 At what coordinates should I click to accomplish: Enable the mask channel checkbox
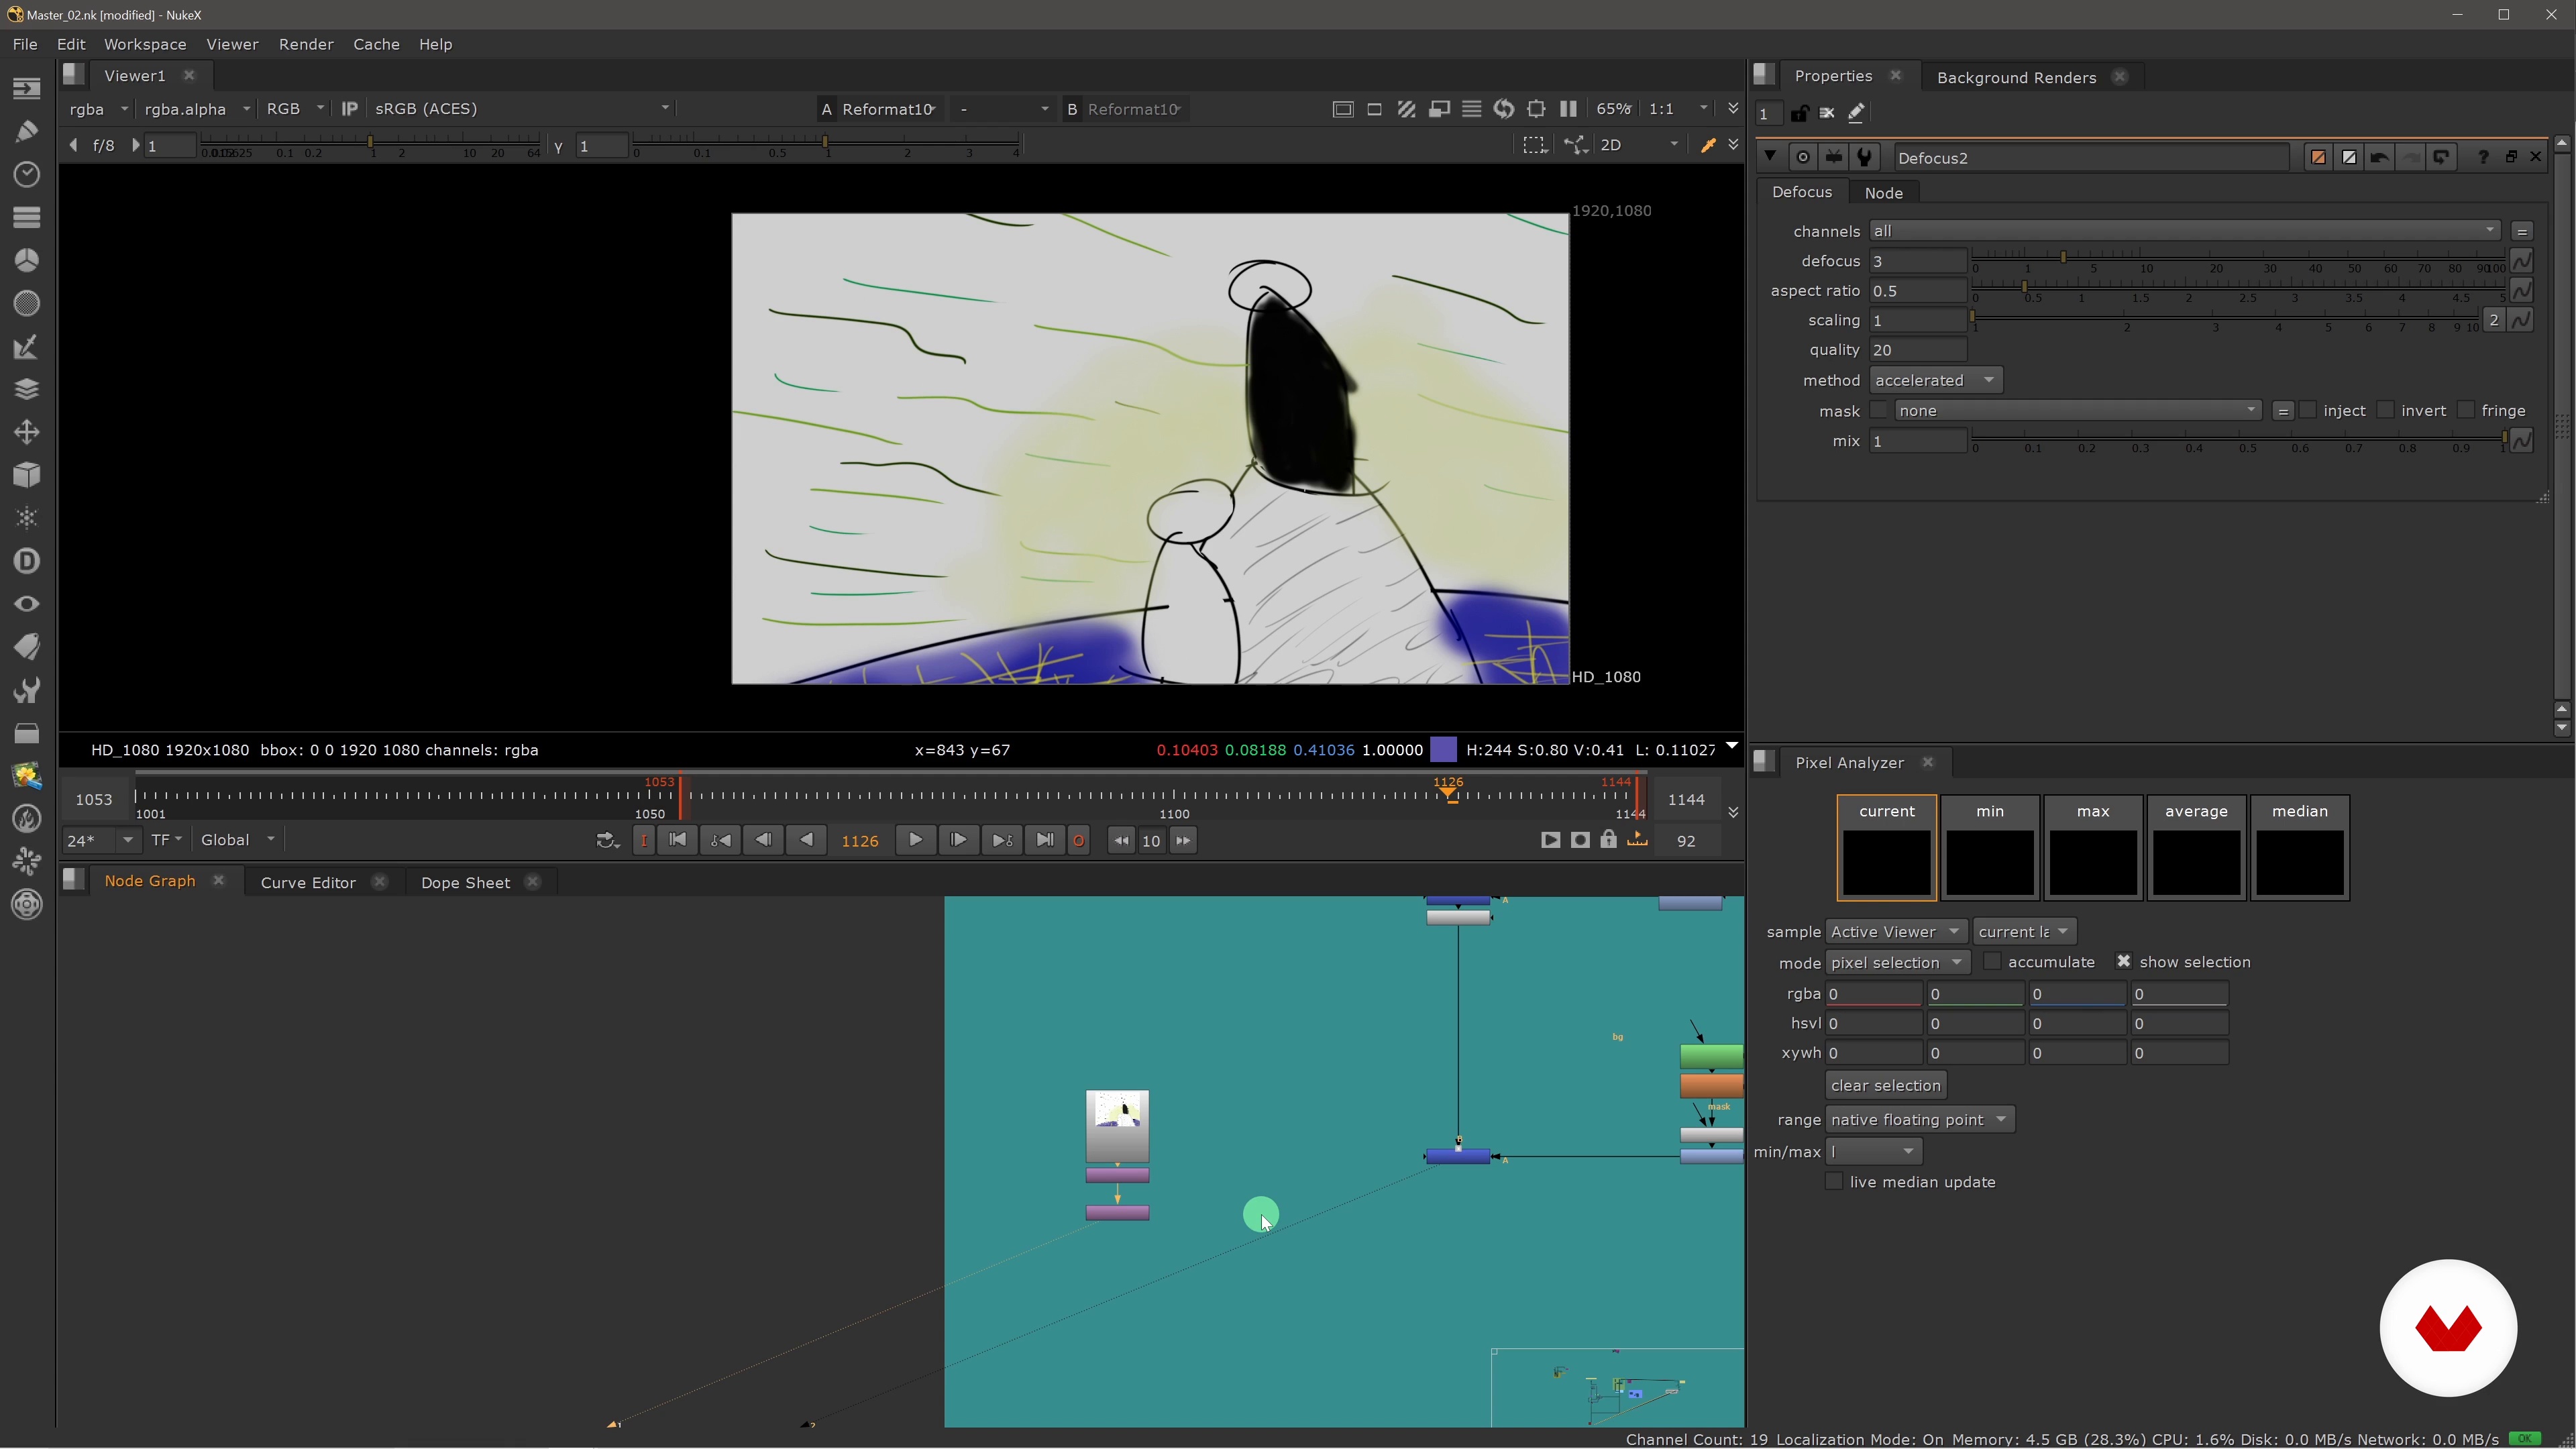tap(1879, 410)
